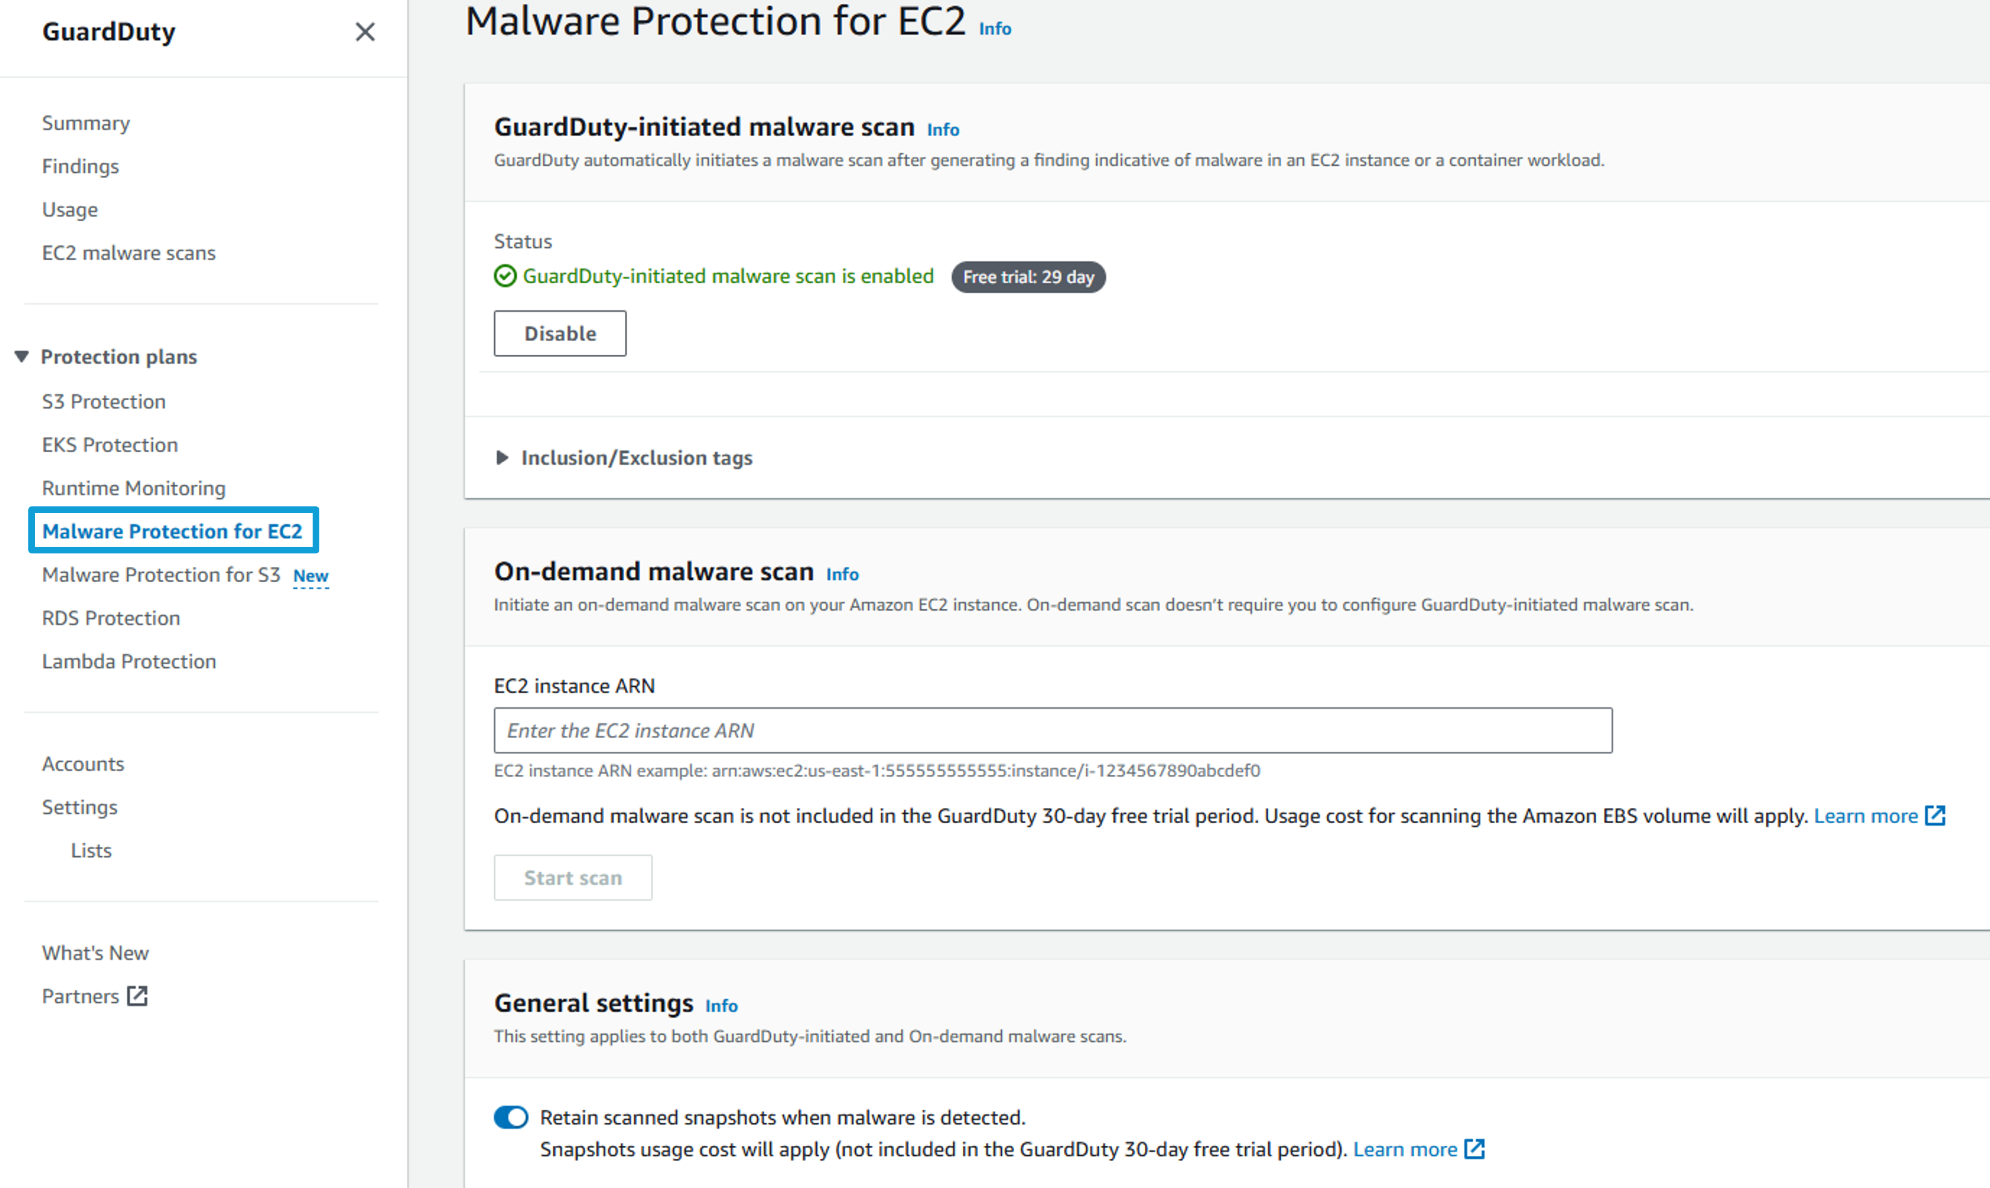Image resolution: width=1990 pixels, height=1188 pixels.
Task: Toggle Retain scanned snapshots switch
Action: [511, 1117]
